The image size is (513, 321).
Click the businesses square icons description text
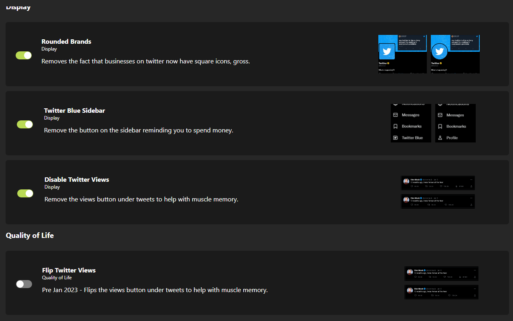point(146,61)
